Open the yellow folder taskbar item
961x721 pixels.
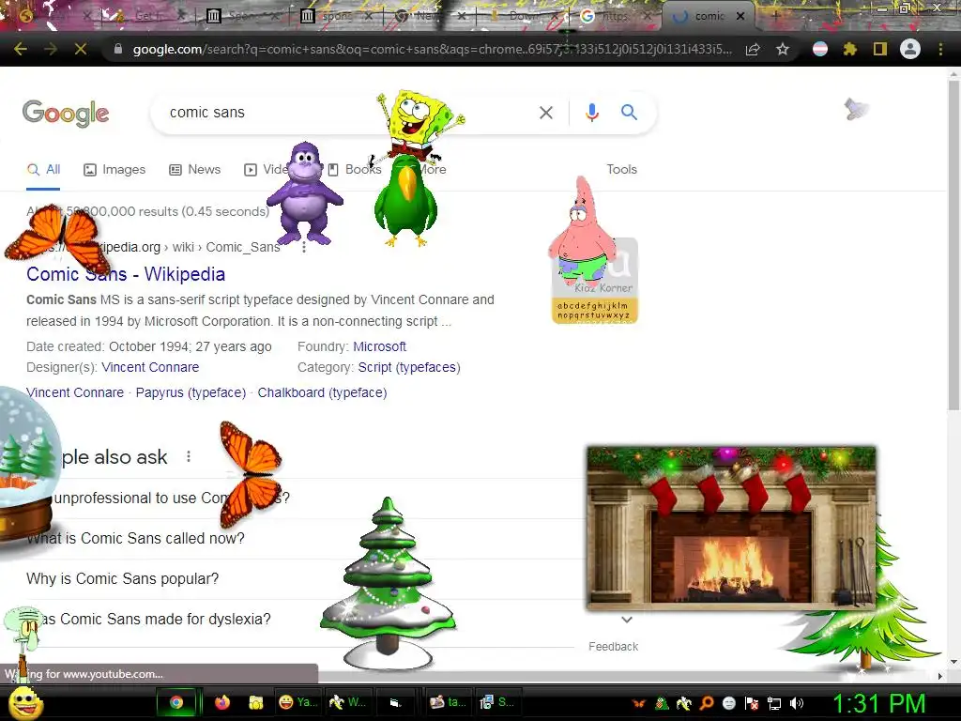click(255, 702)
